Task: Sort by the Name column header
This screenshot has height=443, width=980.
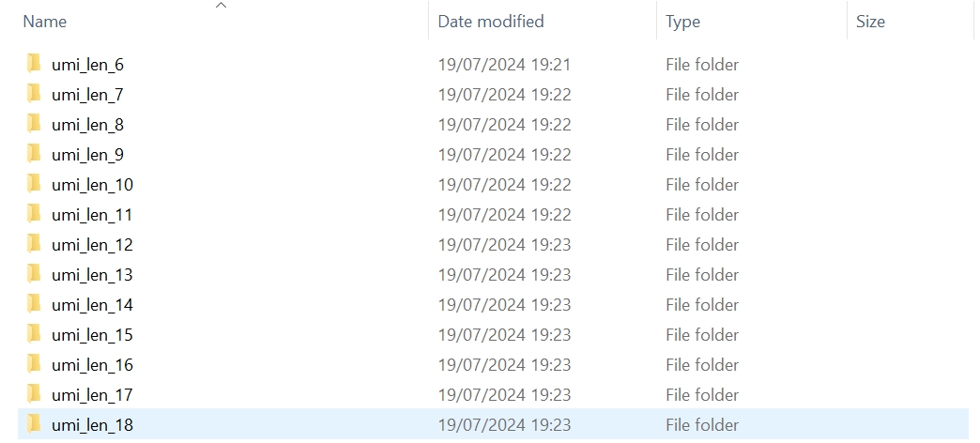Action: tap(44, 22)
